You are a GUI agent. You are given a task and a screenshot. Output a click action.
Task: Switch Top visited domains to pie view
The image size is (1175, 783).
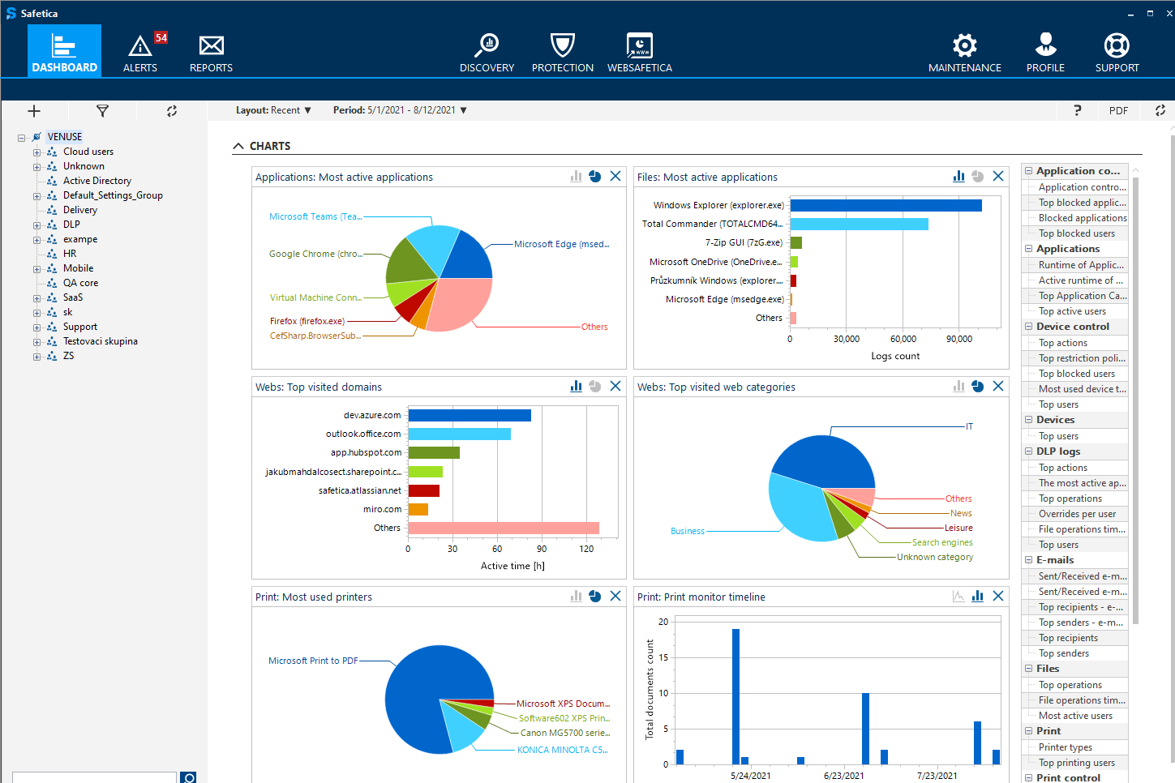tap(595, 386)
